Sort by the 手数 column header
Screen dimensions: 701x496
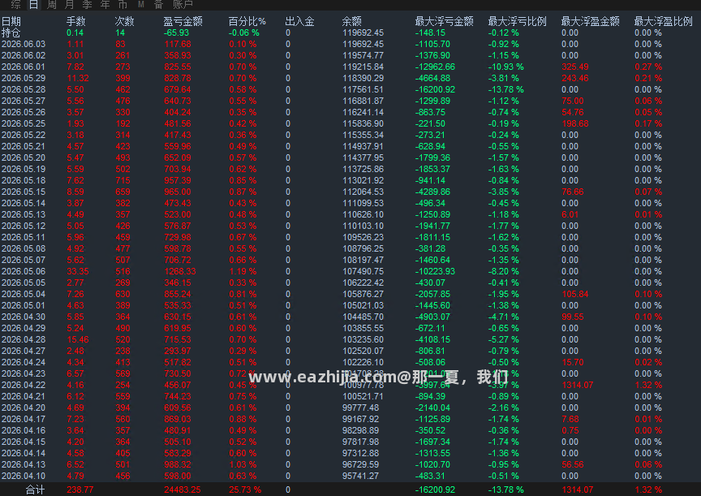(76, 21)
